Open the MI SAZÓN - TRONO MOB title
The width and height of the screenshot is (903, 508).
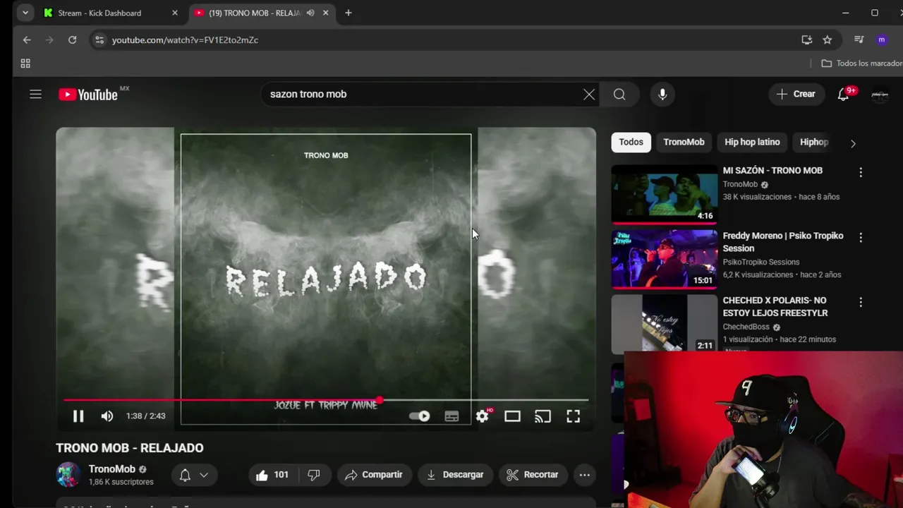tap(772, 171)
